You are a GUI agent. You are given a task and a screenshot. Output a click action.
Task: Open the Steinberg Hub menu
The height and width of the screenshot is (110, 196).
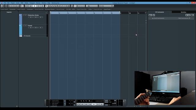[x=55, y=3]
